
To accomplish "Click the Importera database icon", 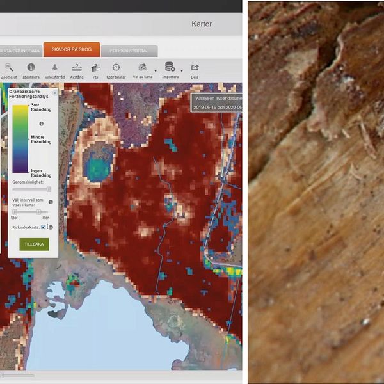I will (x=170, y=67).
